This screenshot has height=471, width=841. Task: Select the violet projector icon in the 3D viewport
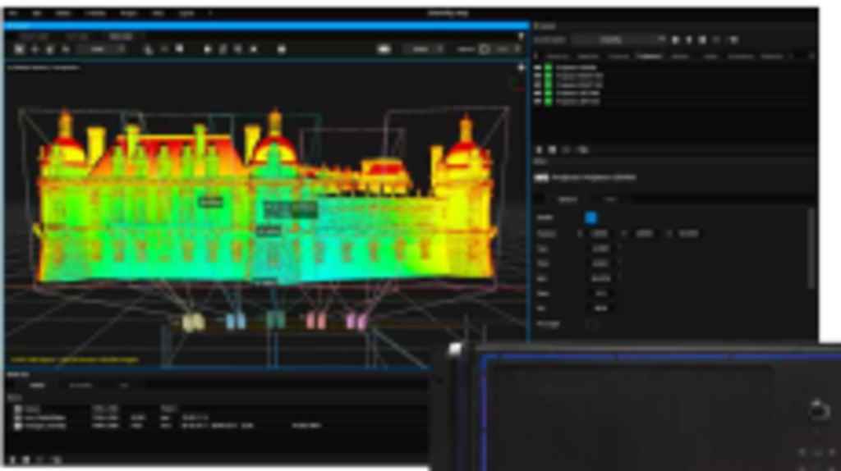pos(356,321)
